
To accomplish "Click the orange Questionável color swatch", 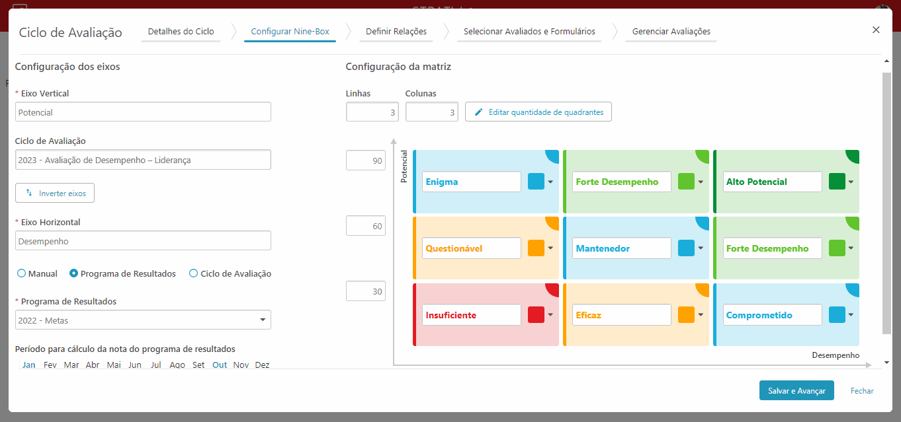I will coord(536,248).
